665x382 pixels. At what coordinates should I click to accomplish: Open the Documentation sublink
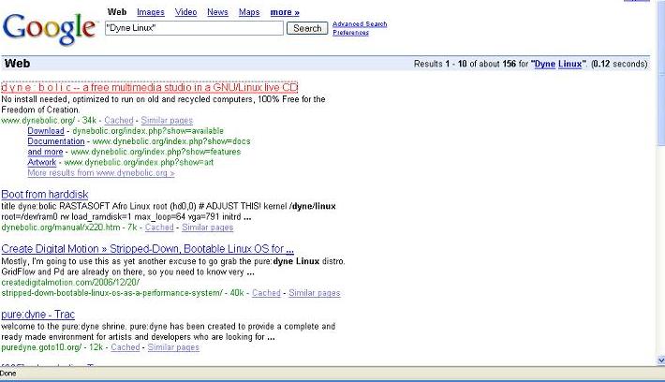56,141
